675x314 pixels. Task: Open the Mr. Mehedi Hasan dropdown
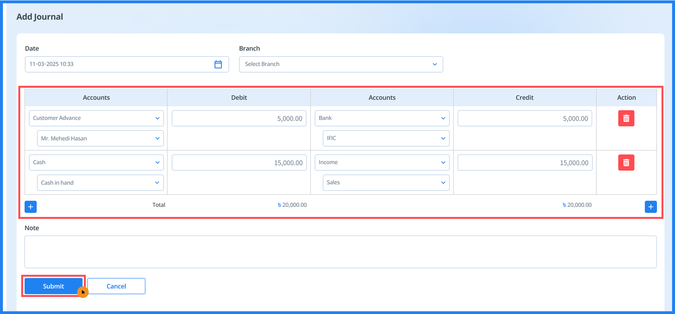(x=100, y=139)
